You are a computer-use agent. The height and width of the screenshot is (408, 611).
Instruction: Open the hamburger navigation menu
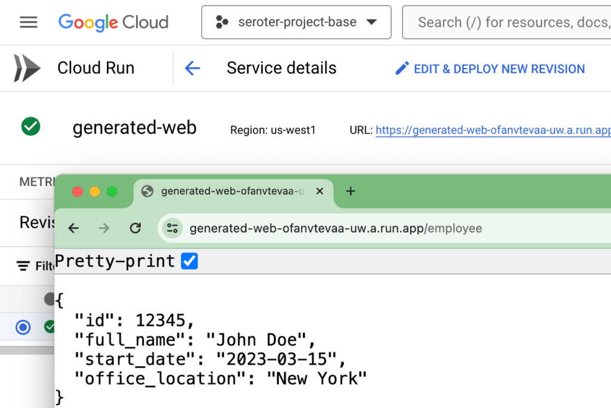[28, 23]
